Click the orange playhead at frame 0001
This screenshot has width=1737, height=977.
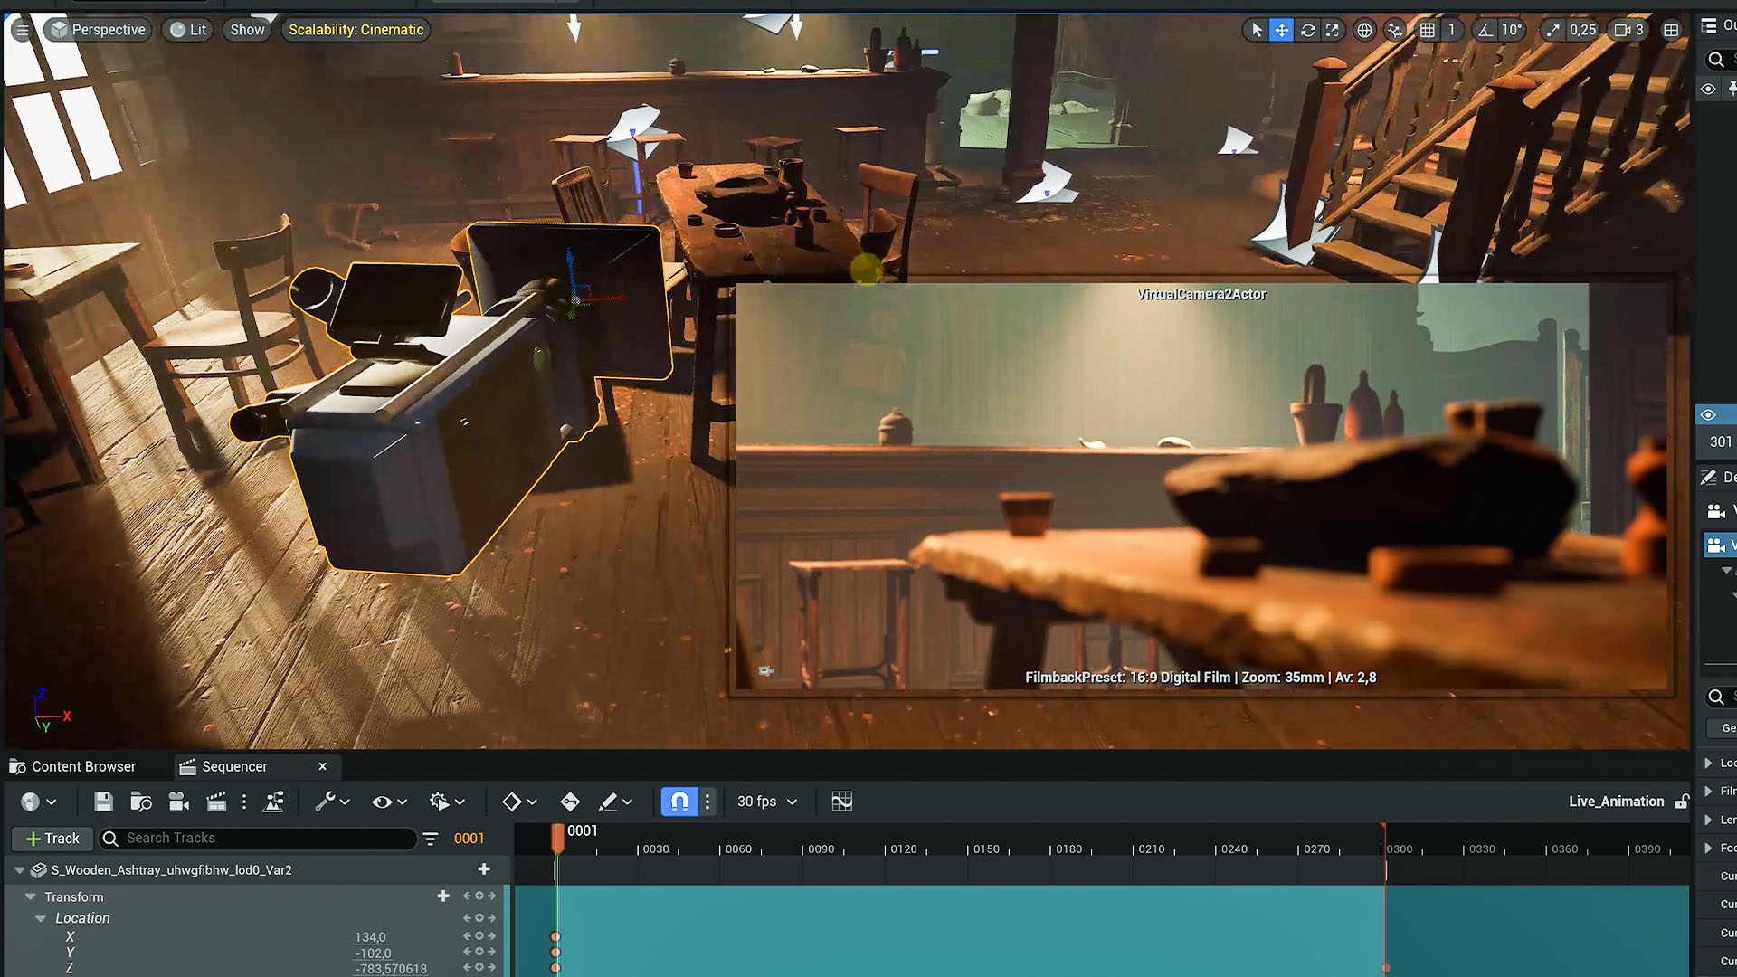click(557, 837)
